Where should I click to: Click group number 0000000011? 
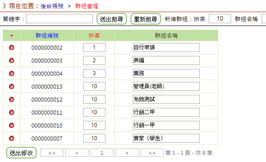coord(47,113)
